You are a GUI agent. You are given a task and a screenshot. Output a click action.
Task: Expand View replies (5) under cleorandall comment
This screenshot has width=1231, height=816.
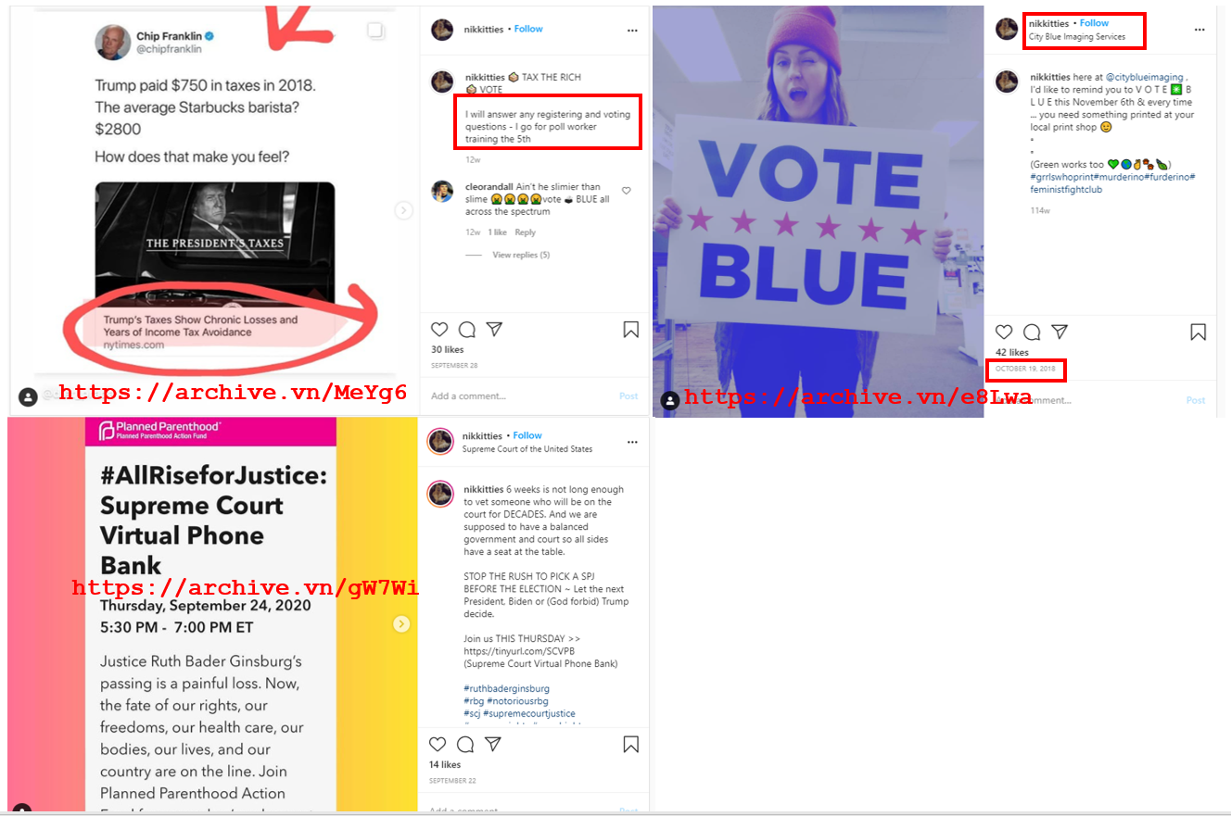[x=521, y=255]
